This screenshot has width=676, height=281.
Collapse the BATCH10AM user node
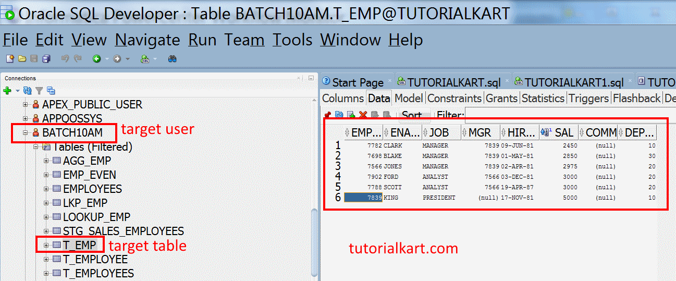point(25,132)
